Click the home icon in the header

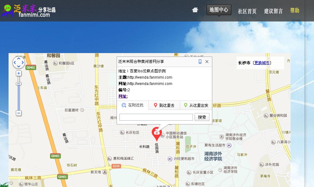coord(195,10)
